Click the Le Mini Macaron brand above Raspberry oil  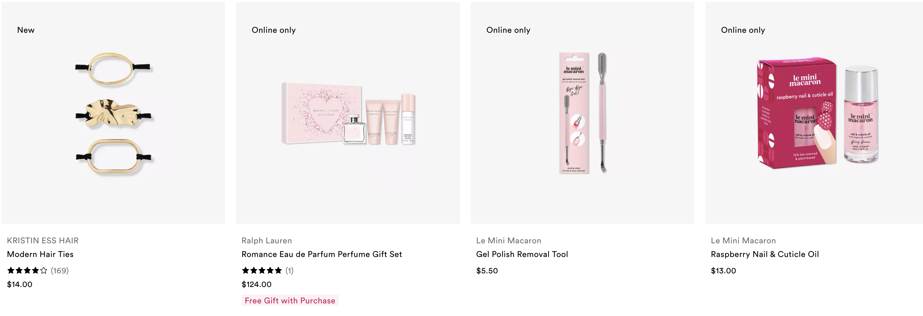point(743,240)
